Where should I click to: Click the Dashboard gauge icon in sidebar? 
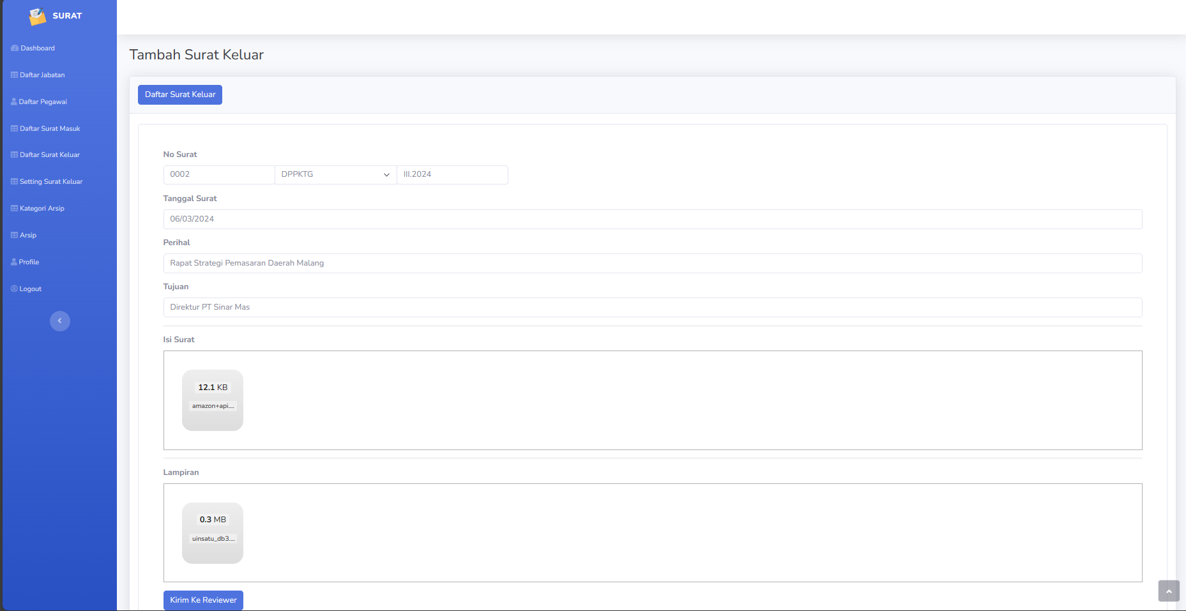15,49
